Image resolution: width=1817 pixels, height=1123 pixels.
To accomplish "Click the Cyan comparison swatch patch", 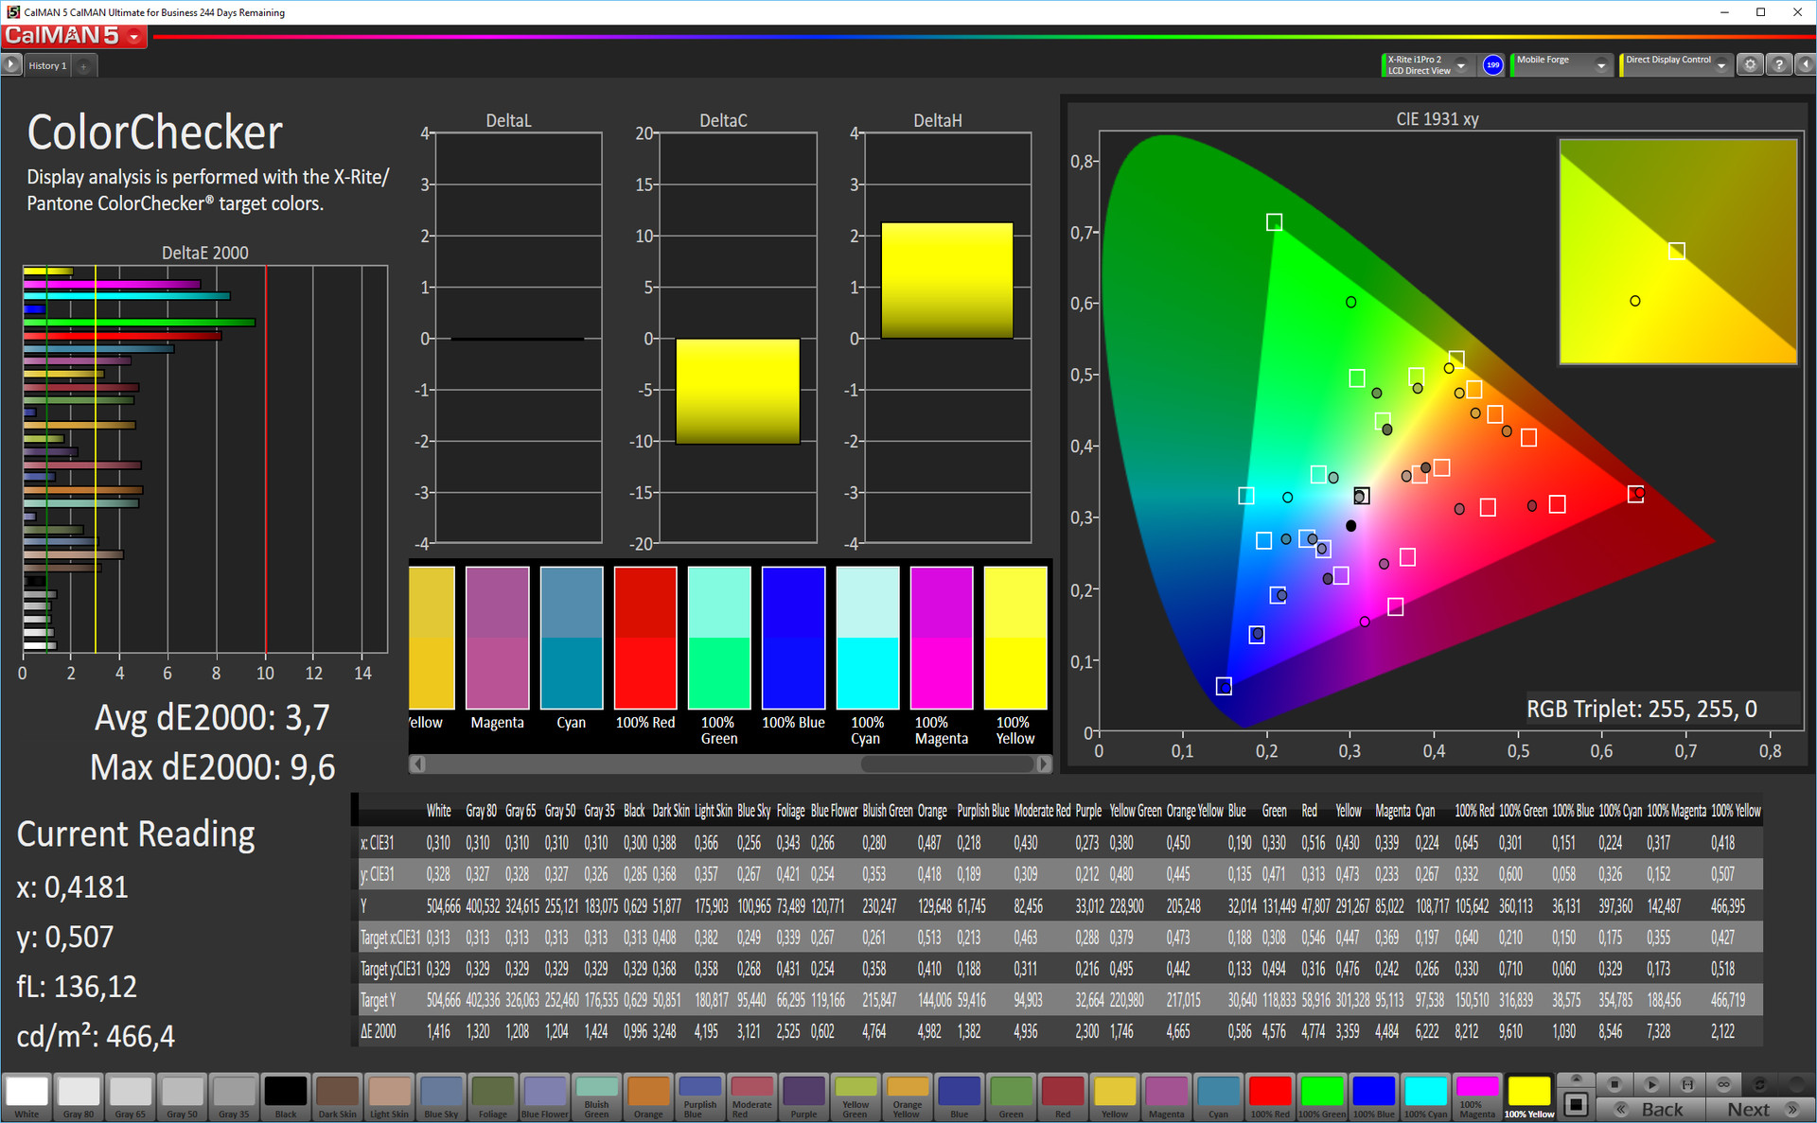I will click(572, 638).
